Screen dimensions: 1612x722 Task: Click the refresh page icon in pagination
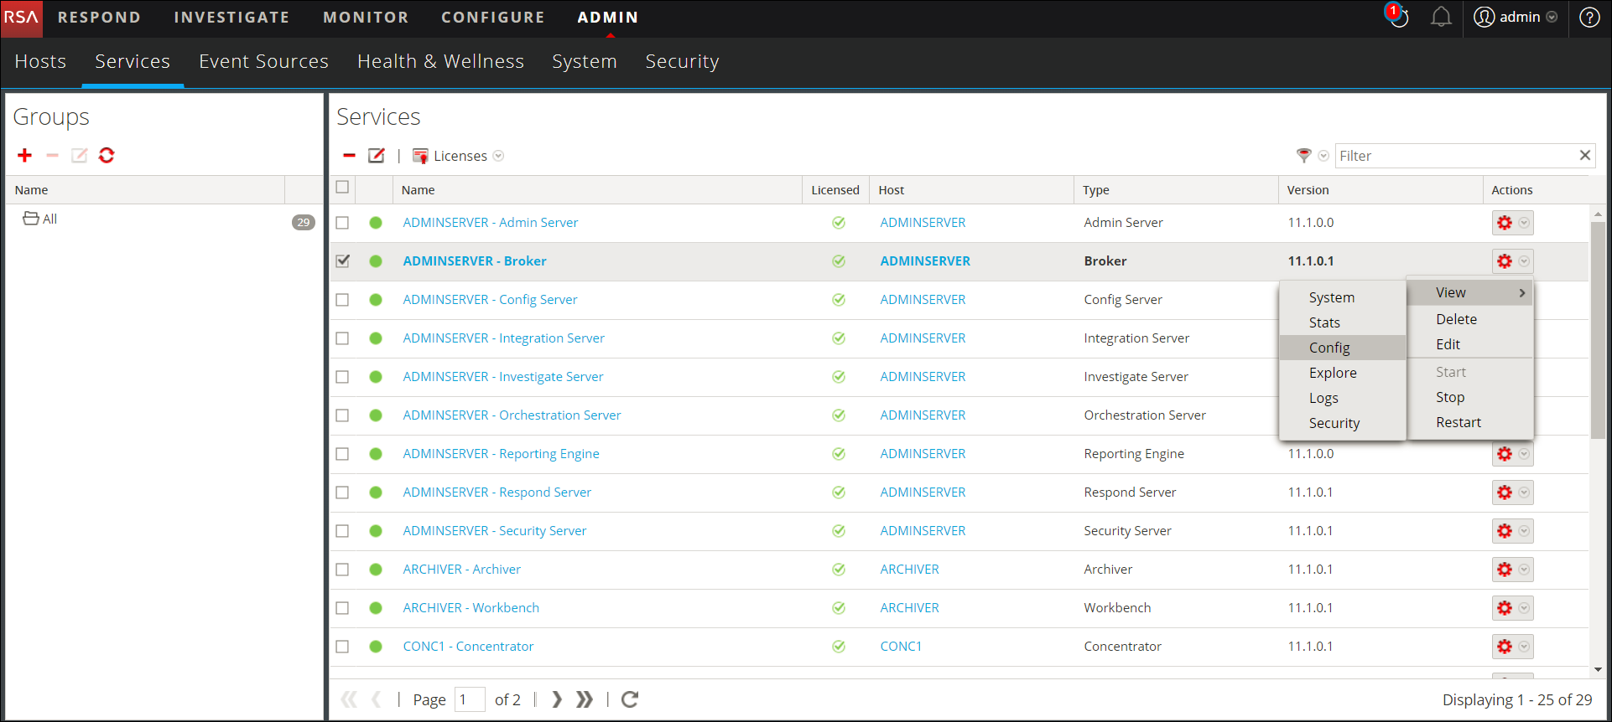tap(630, 699)
